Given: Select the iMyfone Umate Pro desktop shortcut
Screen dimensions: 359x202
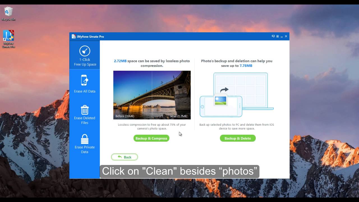Looking at the screenshot, I should pyautogui.click(x=8, y=39).
